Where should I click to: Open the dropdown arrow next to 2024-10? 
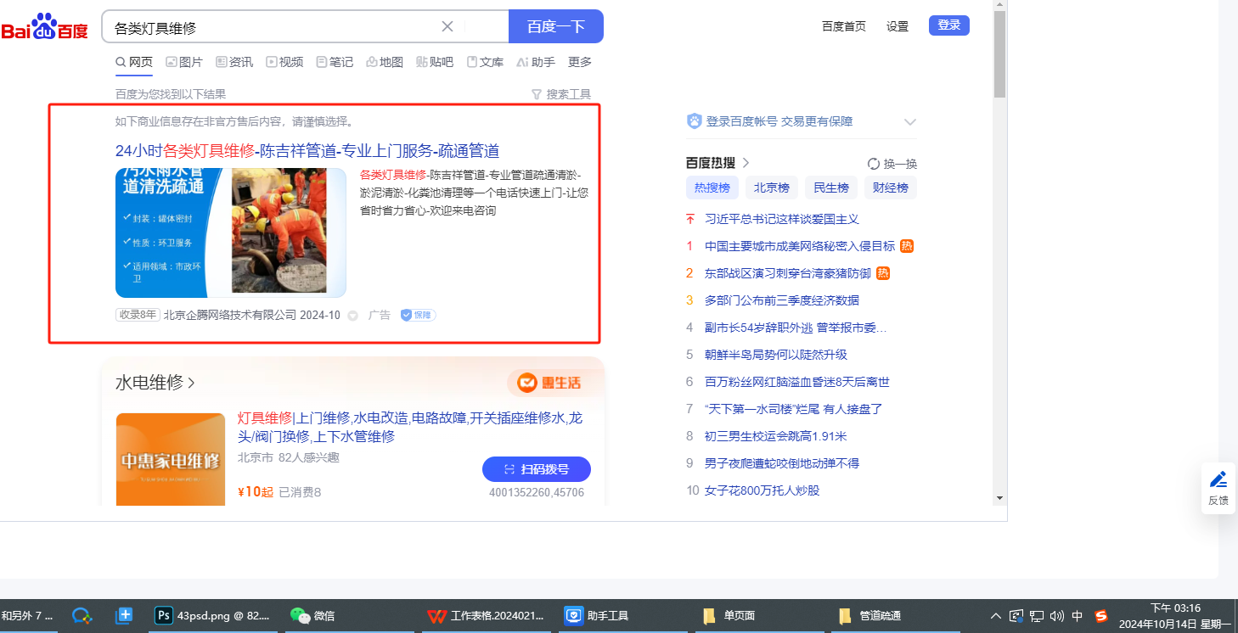tap(353, 316)
